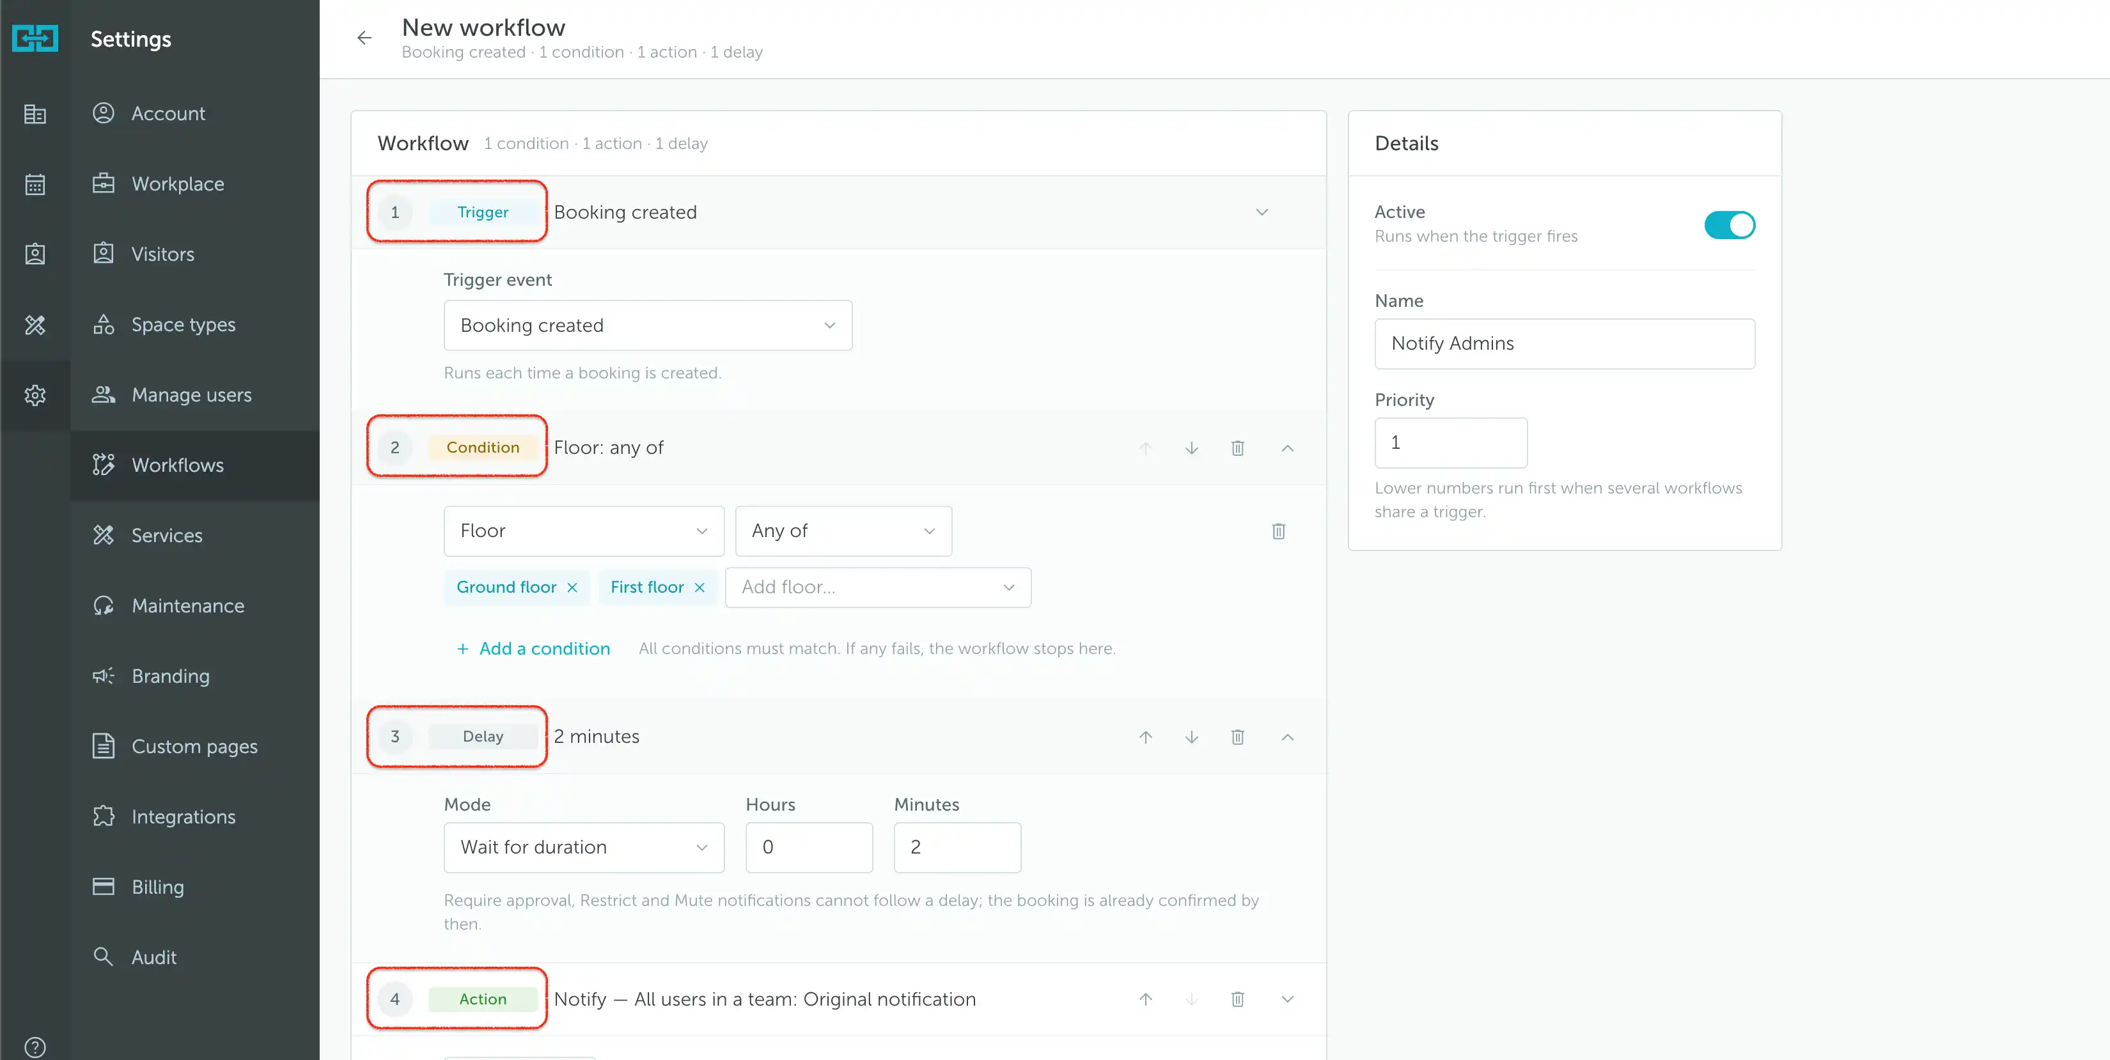Open Manage users
This screenshot has height=1060, width=2110.
(x=195, y=395)
